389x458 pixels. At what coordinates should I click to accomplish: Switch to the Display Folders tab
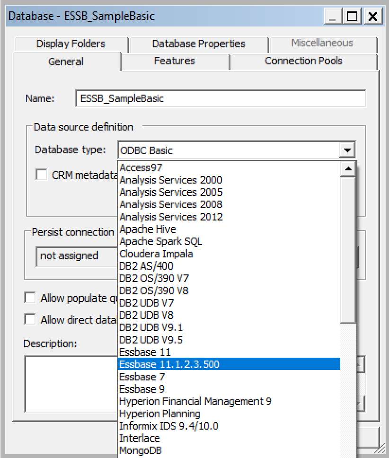pos(70,44)
